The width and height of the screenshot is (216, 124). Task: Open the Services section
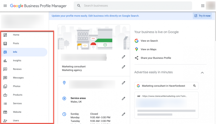click(x=17, y=103)
